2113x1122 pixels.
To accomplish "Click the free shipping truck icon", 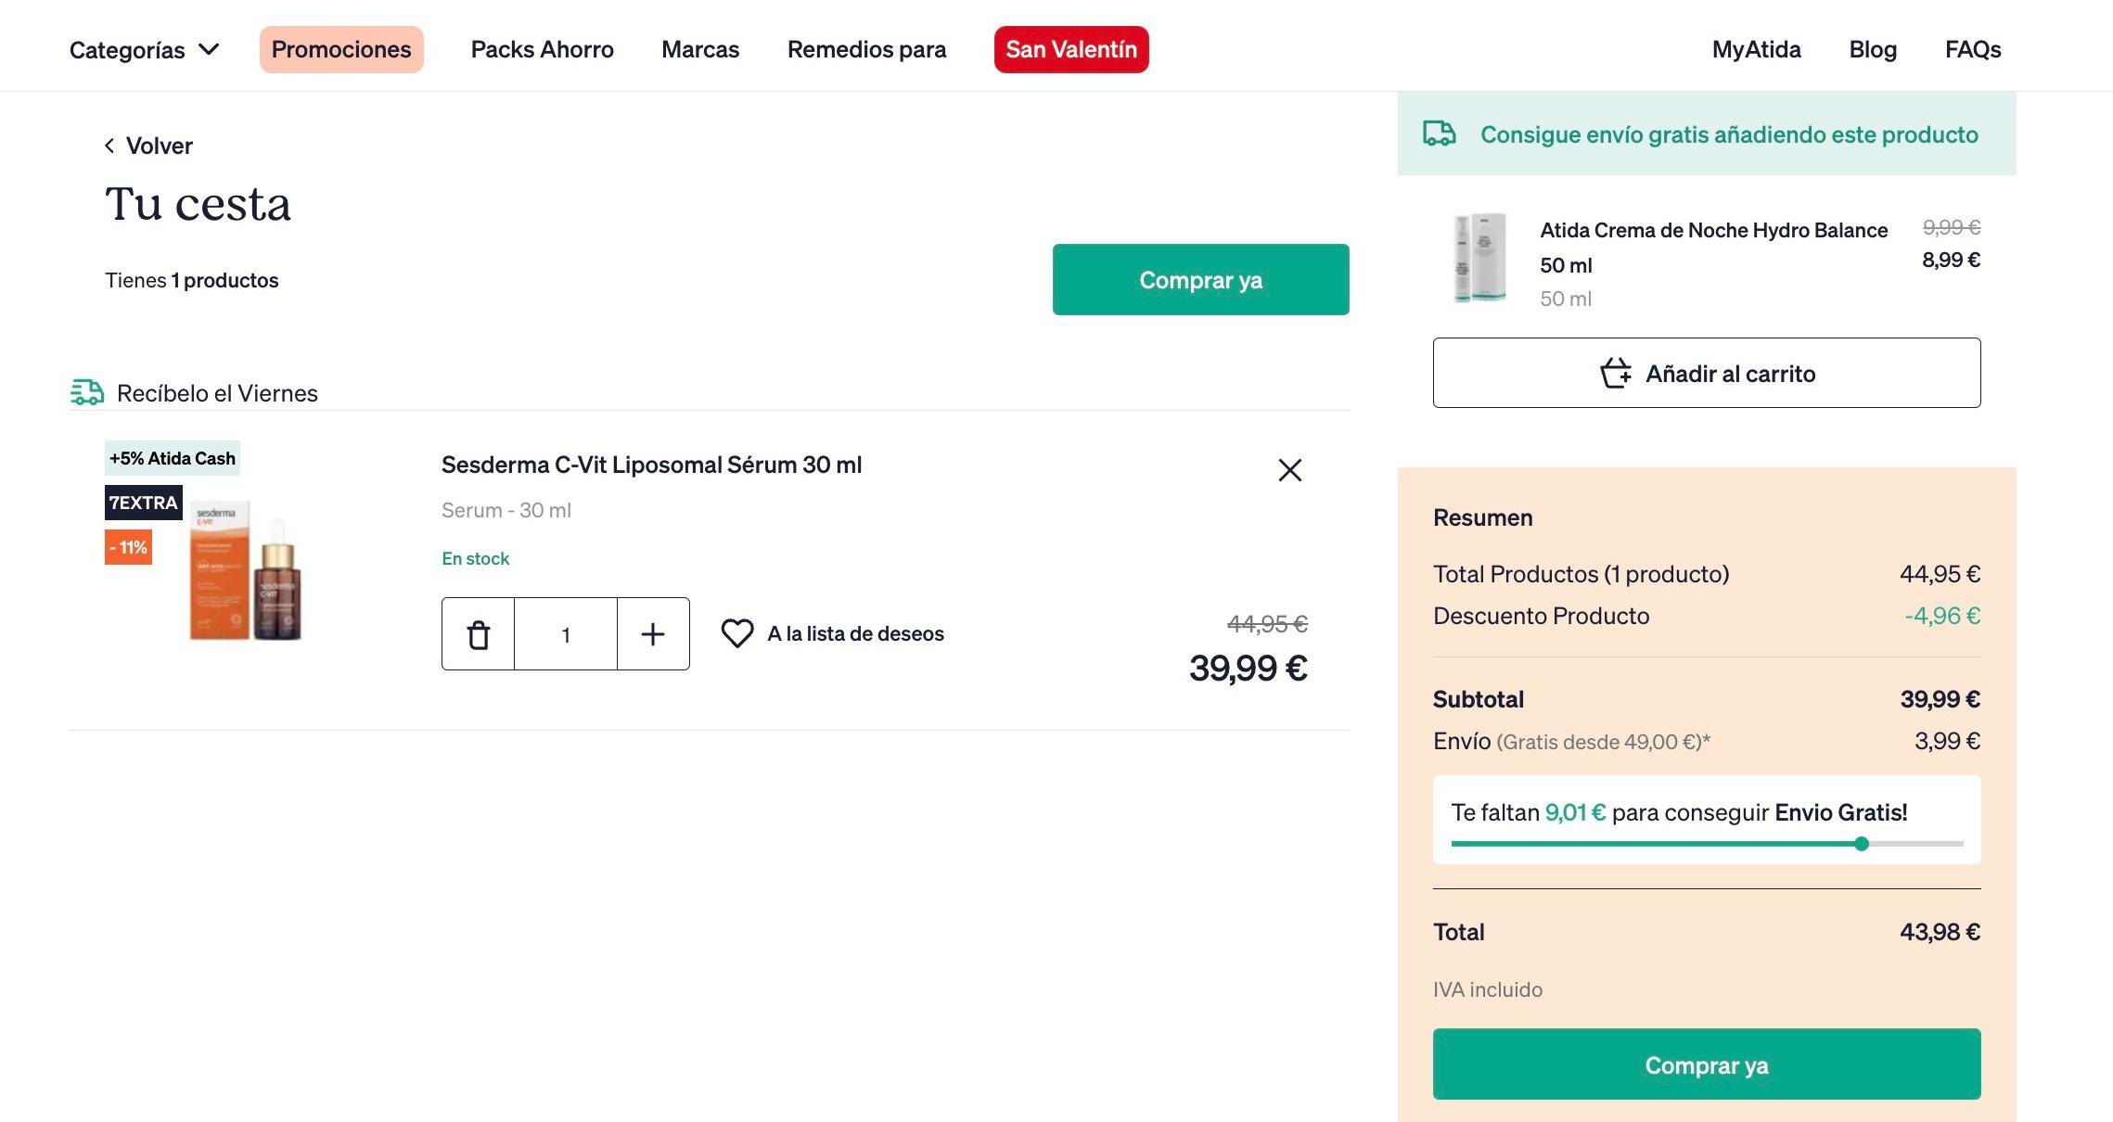I will click(x=1440, y=134).
